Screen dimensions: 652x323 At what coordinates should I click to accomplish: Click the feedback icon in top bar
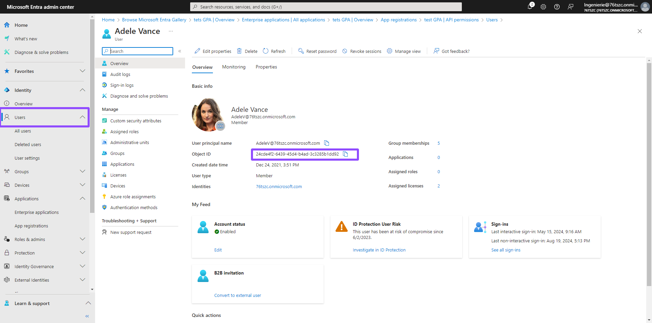[x=570, y=7]
